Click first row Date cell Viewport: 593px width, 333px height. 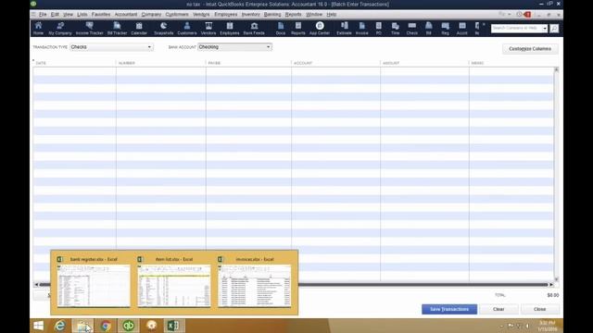(74, 71)
